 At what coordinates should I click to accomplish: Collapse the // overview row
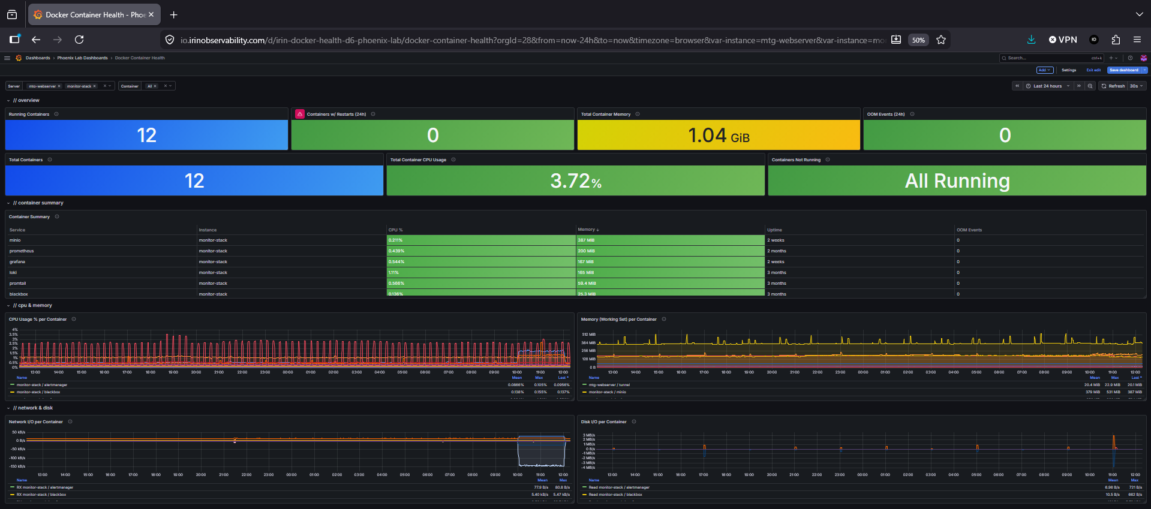(23, 101)
